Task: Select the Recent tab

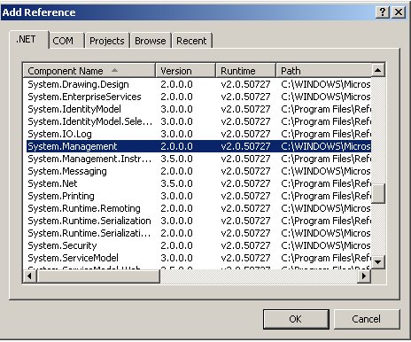Action: click(191, 41)
